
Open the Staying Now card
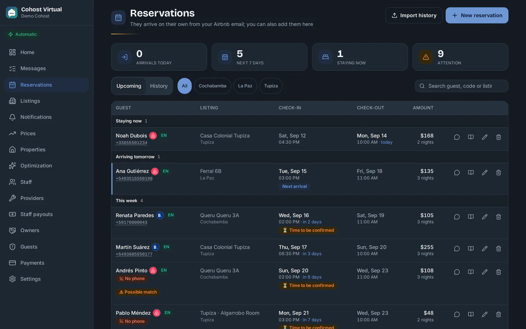coord(360,57)
